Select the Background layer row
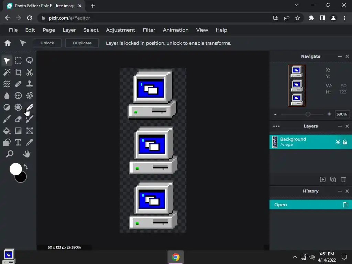The width and height of the screenshot is (352, 264). [x=311, y=142]
